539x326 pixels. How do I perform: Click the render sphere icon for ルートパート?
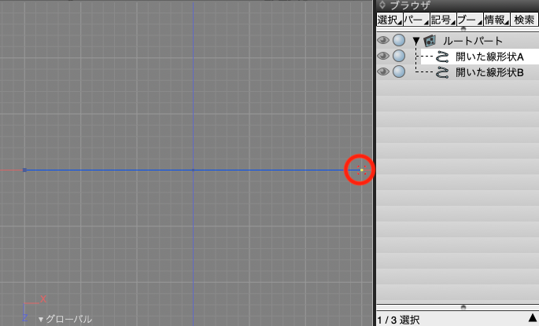coord(399,40)
